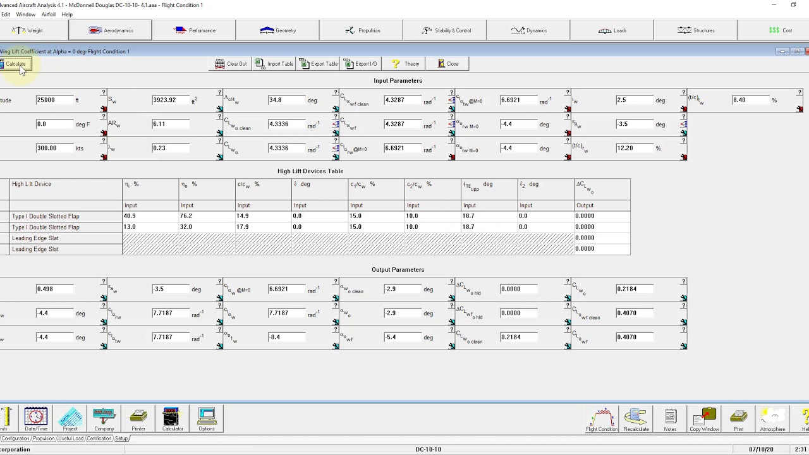
Task: Click the Import Table button
Action: click(x=274, y=64)
